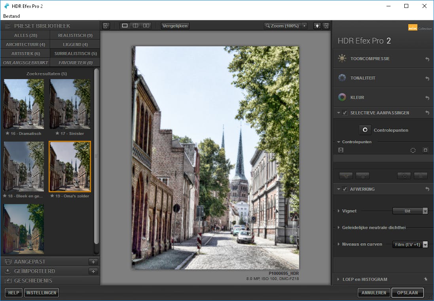Collapse the Controlepunten list triangle
Image resolution: width=434 pixels, height=301 pixels.
(x=339, y=142)
